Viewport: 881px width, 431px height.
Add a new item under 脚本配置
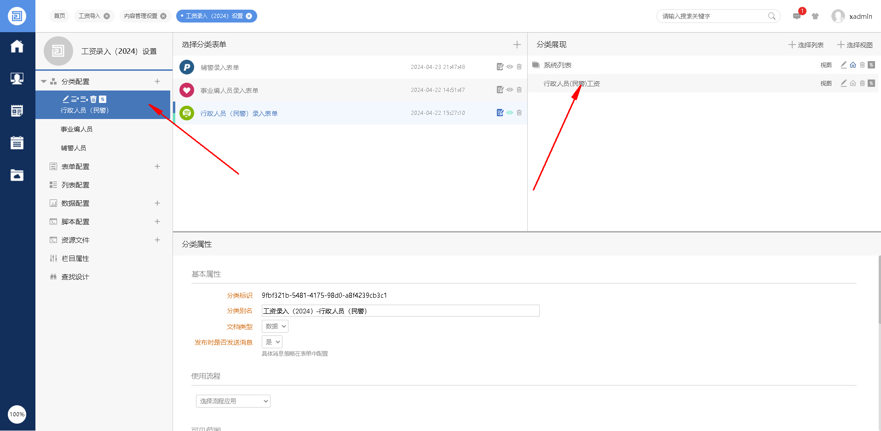click(x=157, y=221)
